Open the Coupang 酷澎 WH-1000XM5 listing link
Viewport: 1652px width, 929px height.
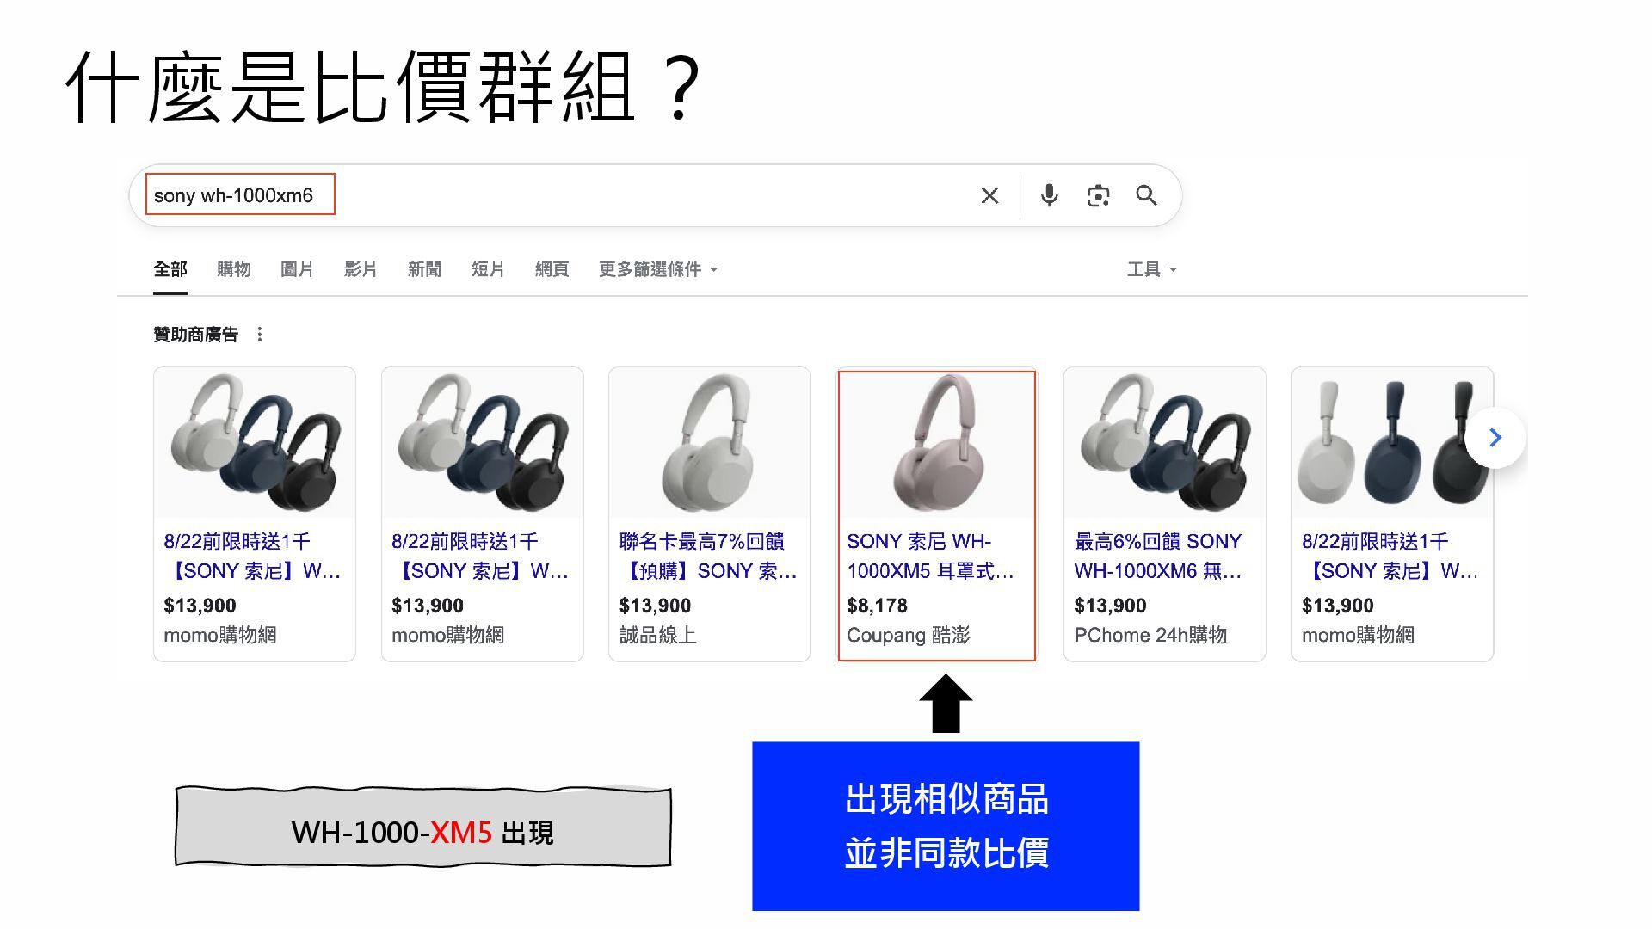pyautogui.click(x=930, y=556)
